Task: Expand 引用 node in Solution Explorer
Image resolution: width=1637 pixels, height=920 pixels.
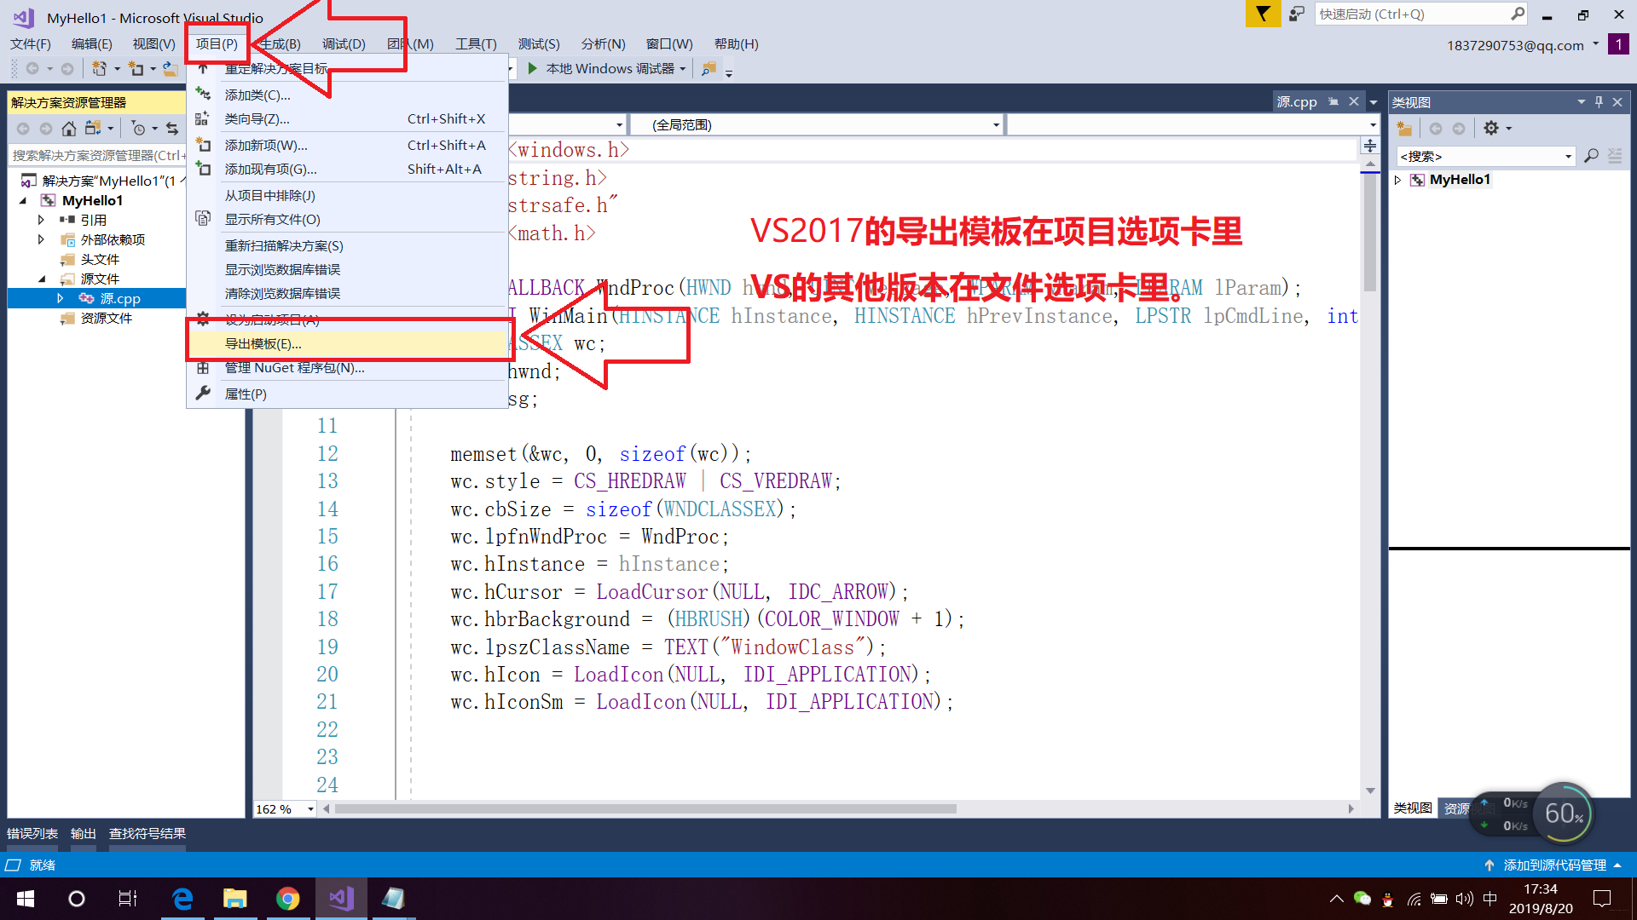Action: (x=41, y=220)
